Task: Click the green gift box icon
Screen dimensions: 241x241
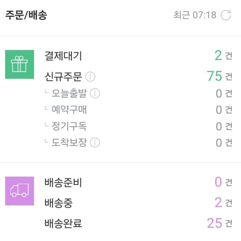Action: 19,64
